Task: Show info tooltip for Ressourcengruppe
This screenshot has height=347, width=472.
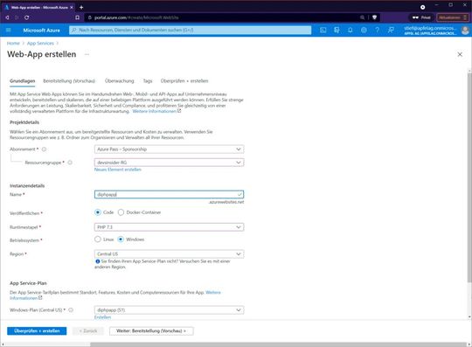Action: tap(70, 163)
